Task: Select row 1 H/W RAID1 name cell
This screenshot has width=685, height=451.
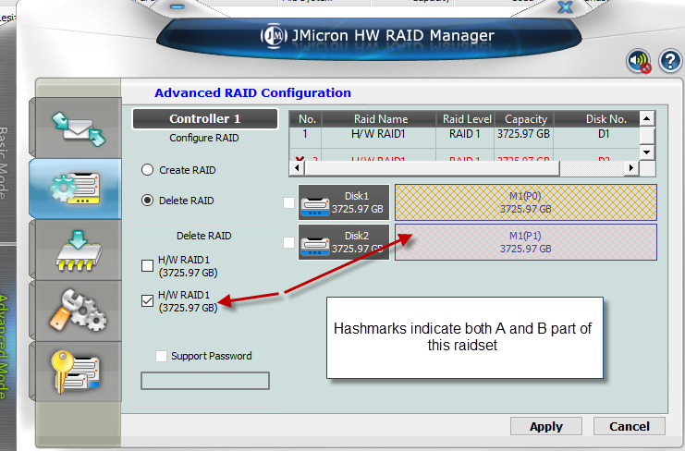Action: (378, 134)
